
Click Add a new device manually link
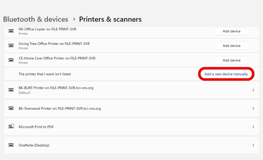click(226, 74)
